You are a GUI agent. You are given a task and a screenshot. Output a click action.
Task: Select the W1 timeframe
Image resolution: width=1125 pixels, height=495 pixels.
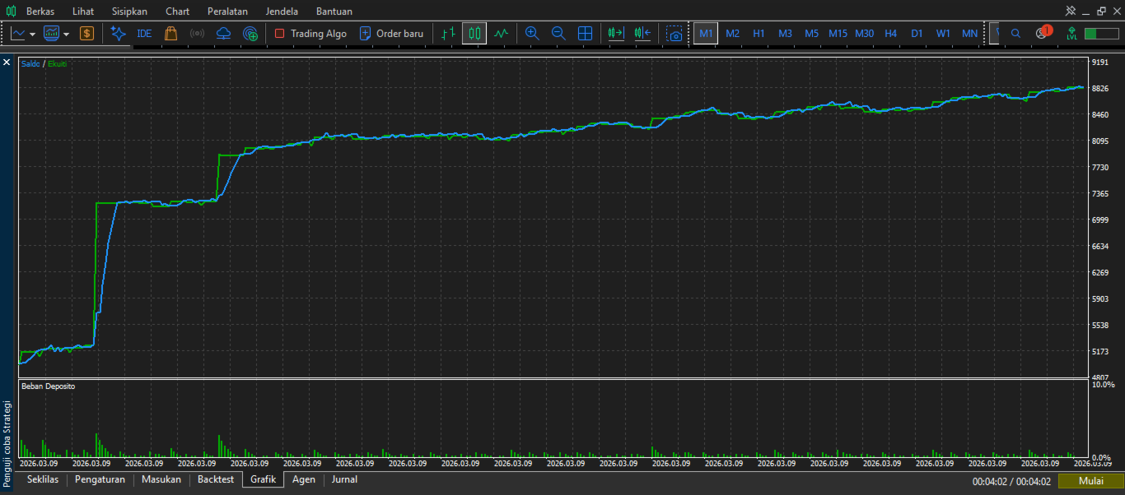click(943, 34)
